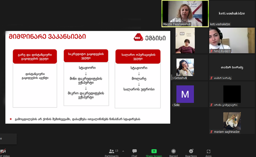
Task: Click Nino Avalani's video tile
Action: coord(232,40)
